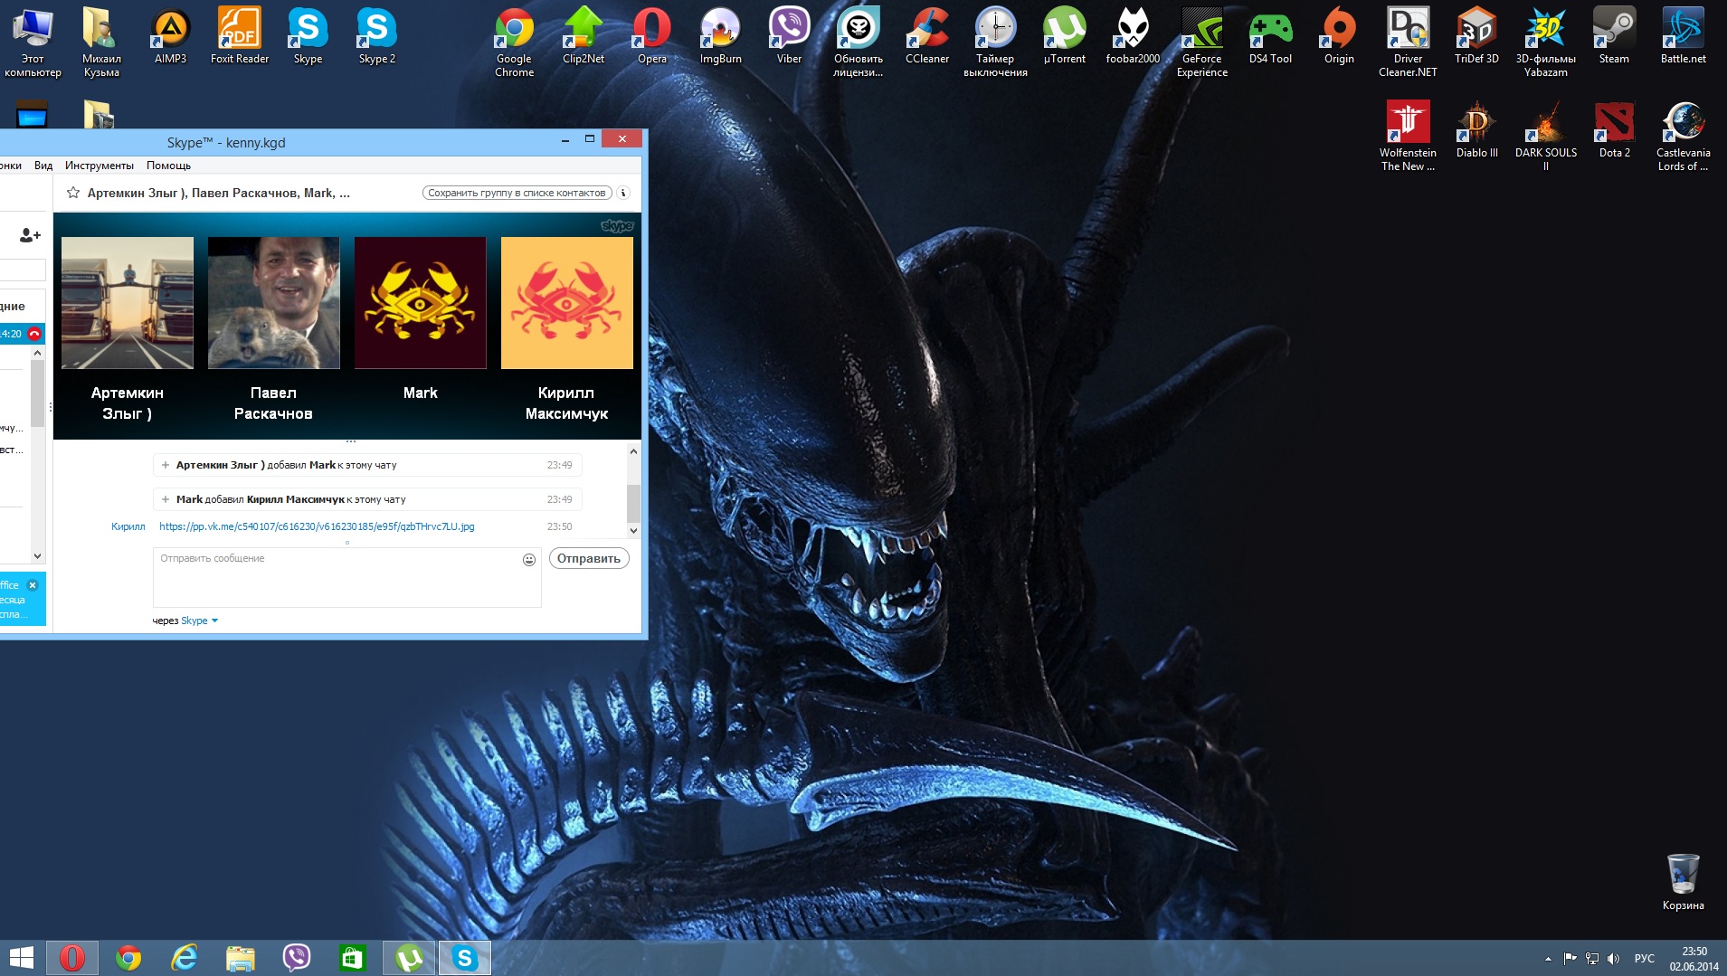Open the AIMP3 desktop shortcut
1727x976 pixels.
point(170,37)
